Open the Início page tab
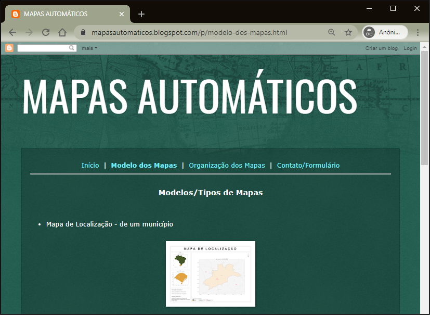430x315 pixels. [90, 166]
